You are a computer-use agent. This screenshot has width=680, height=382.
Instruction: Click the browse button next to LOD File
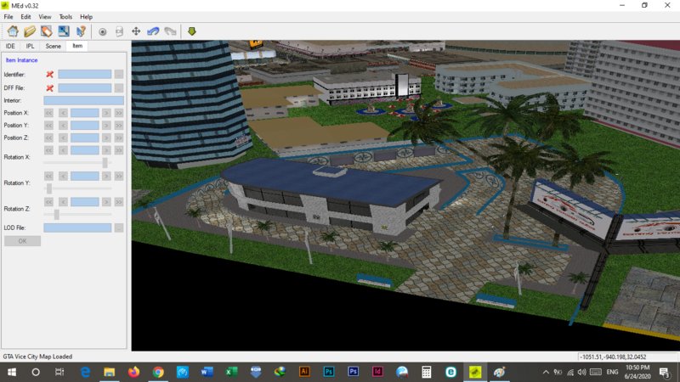pyautogui.click(x=119, y=228)
